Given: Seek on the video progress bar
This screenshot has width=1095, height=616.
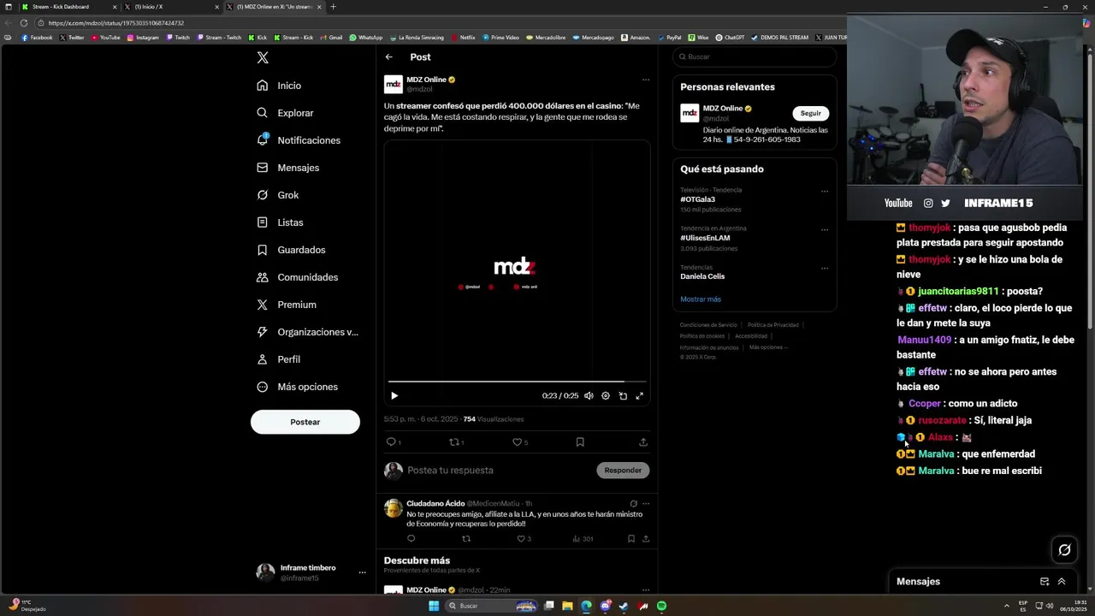Looking at the screenshot, I should (x=517, y=382).
